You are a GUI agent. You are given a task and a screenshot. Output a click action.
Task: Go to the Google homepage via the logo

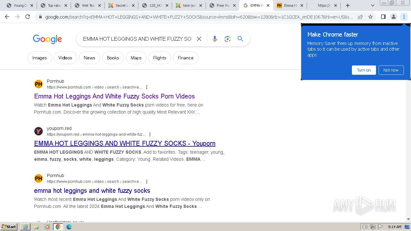click(47, 39)
